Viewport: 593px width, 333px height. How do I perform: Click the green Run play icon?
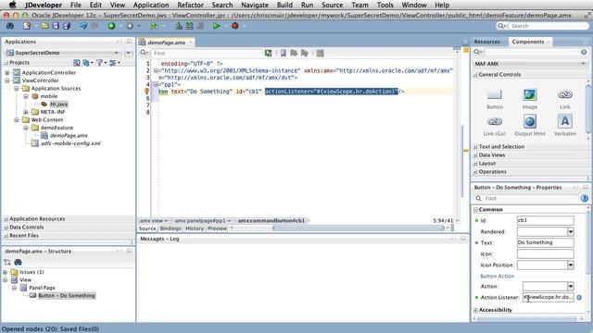[216, 26]
